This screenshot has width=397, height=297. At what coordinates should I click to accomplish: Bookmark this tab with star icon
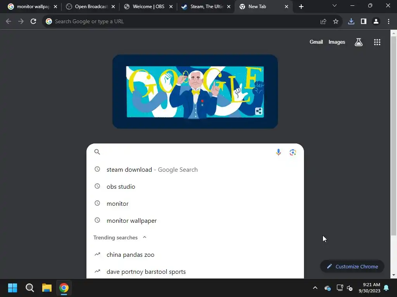[335, 22]
